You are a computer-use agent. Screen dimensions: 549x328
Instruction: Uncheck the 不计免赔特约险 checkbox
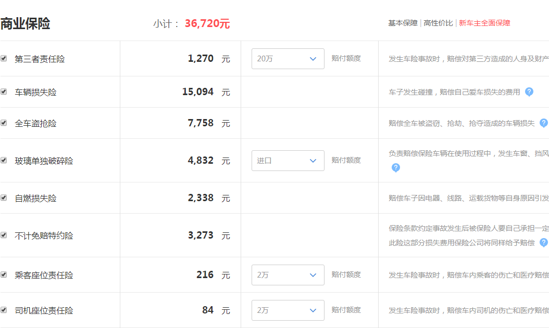(4, 235)
